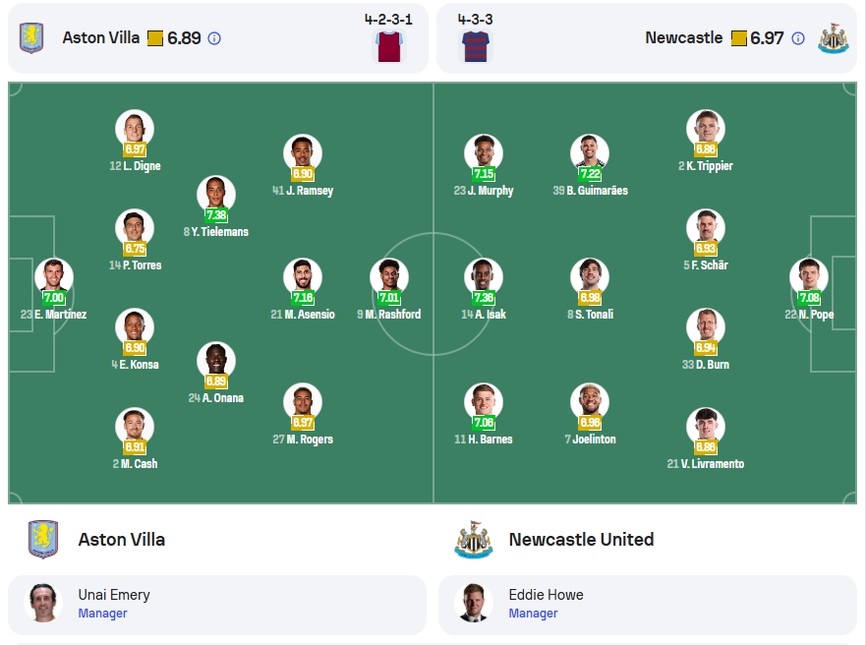Click M. Asensio 7.16 rating badge

tap(303, 298)
